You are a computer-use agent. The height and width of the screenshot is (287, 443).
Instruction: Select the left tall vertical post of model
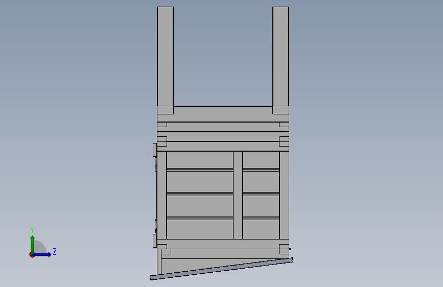tap(165, 57)
